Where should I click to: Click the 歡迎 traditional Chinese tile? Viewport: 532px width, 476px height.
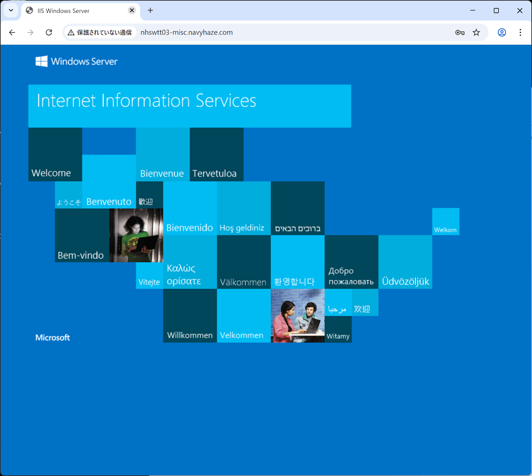pyautogui.click(x=149, y=195)
